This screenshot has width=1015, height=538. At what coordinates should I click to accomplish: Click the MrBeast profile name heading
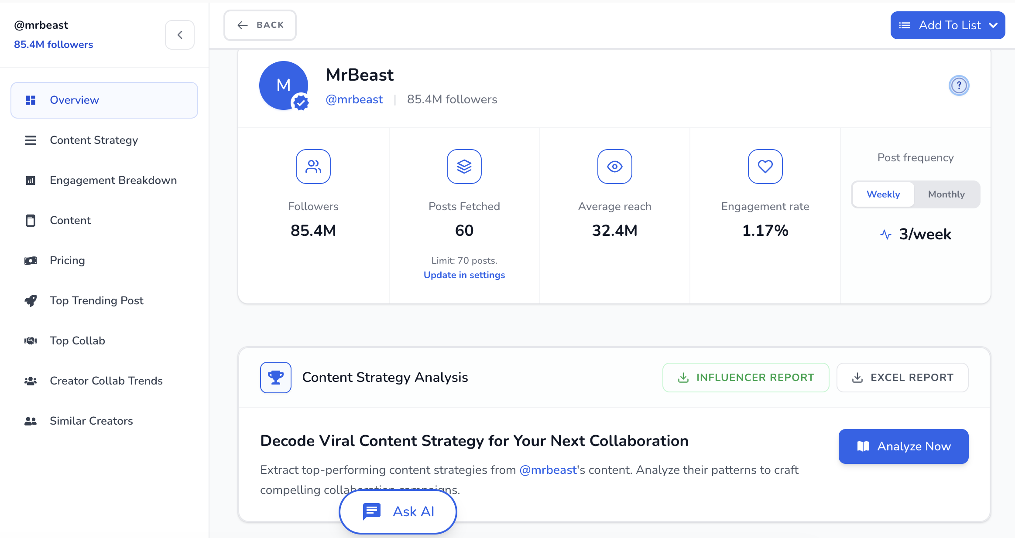point(360,75)
